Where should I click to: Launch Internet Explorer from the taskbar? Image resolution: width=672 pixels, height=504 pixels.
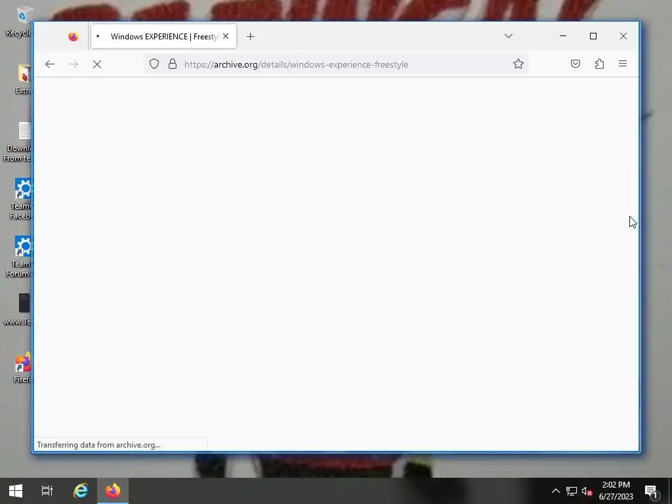pos(81,491)
